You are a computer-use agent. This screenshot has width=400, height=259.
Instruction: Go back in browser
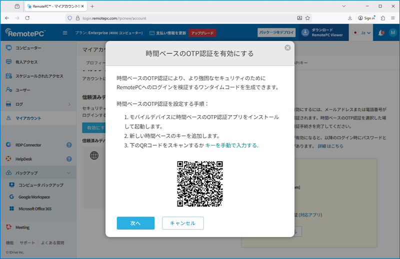click(7, 18)
